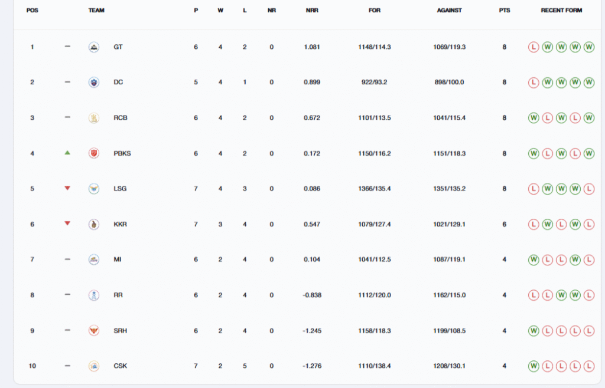Click the KKR team logo
Image resolution: width=605 pixels, height=388 pixels.
point(93,223)
